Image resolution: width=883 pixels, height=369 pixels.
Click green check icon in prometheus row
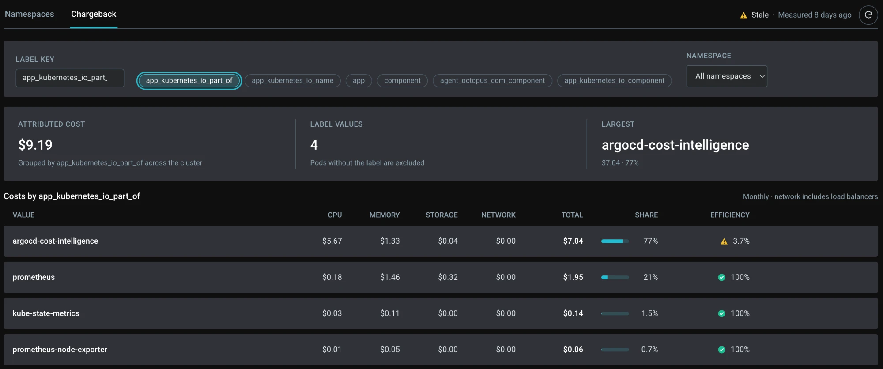coord(721,278)
